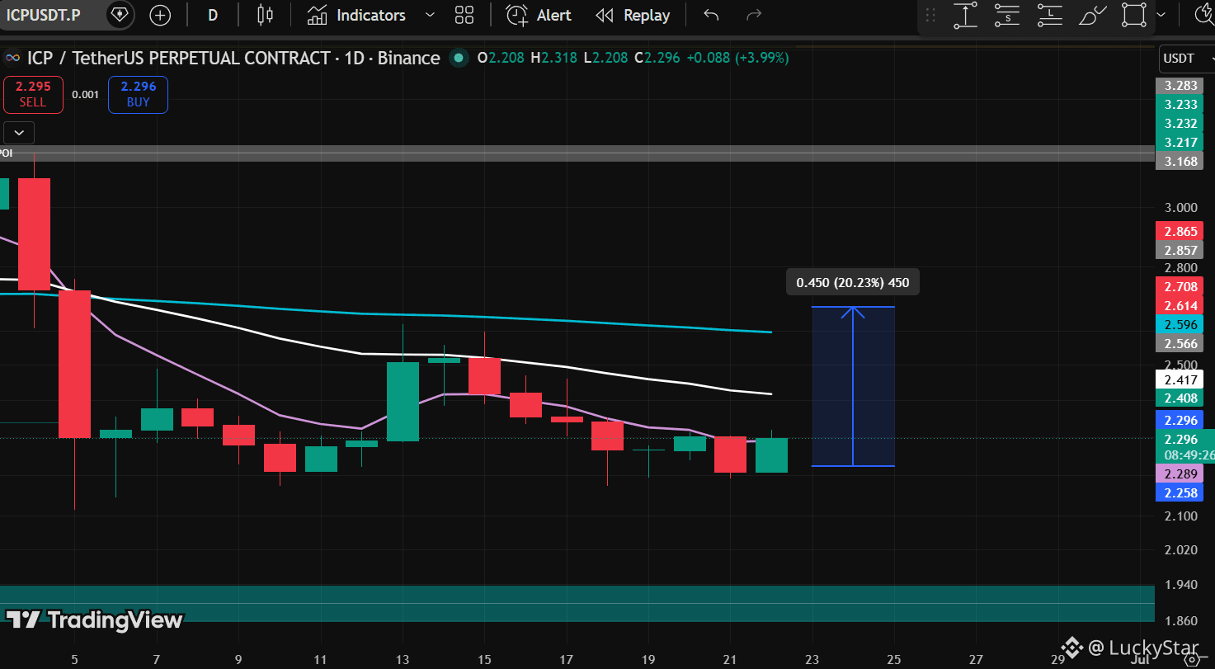1215x669 pixels.
Task: Click the +0.088 (+3.99%) change value
Action: [x=737, y=58]
